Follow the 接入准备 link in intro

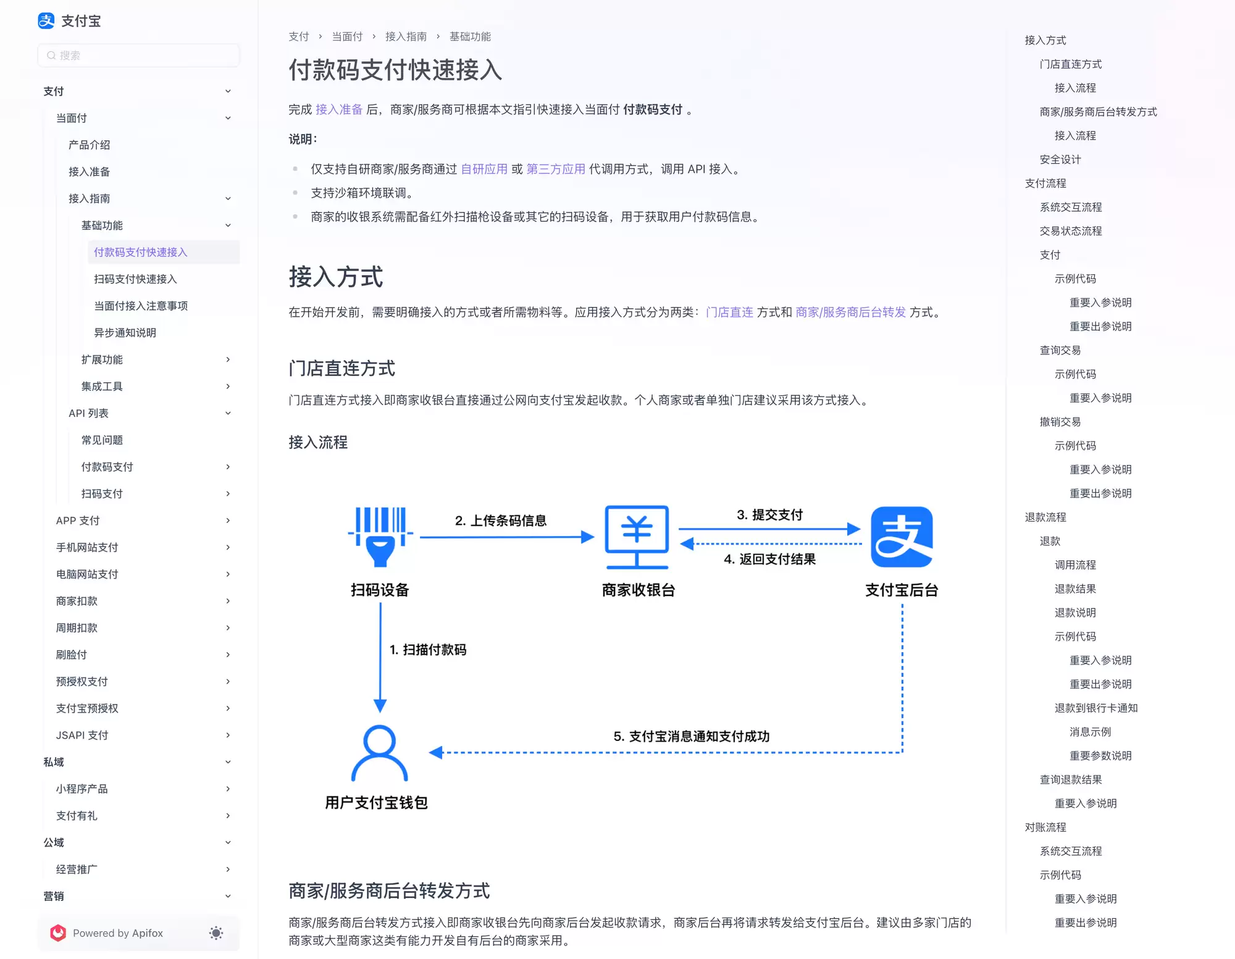(x=339, y=110)
